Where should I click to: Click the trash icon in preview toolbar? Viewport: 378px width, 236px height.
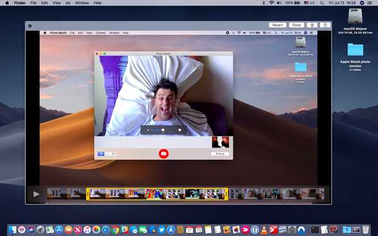312,25
